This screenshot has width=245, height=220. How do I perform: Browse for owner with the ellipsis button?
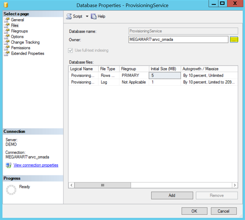pos(234,40)
